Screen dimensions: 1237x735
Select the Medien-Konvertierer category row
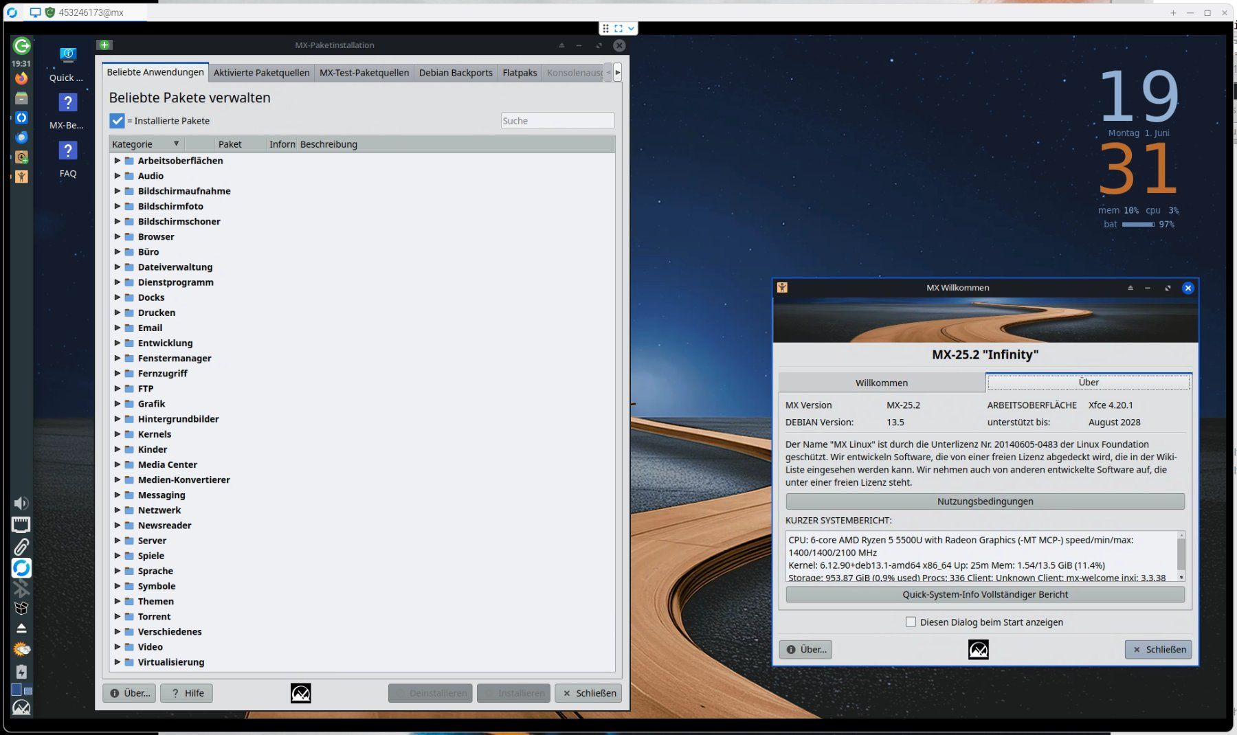point(362,480)
